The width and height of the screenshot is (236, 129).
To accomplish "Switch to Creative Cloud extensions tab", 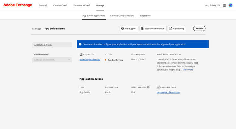I will click(x=122, y=16).
